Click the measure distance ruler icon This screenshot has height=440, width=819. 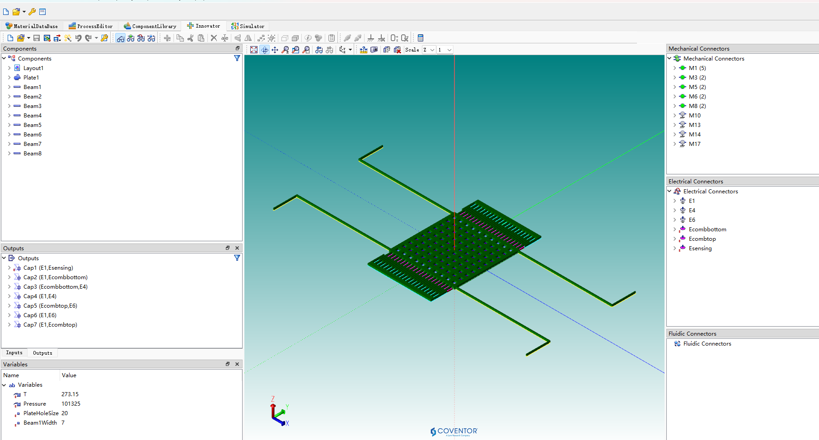click(363, 50)
